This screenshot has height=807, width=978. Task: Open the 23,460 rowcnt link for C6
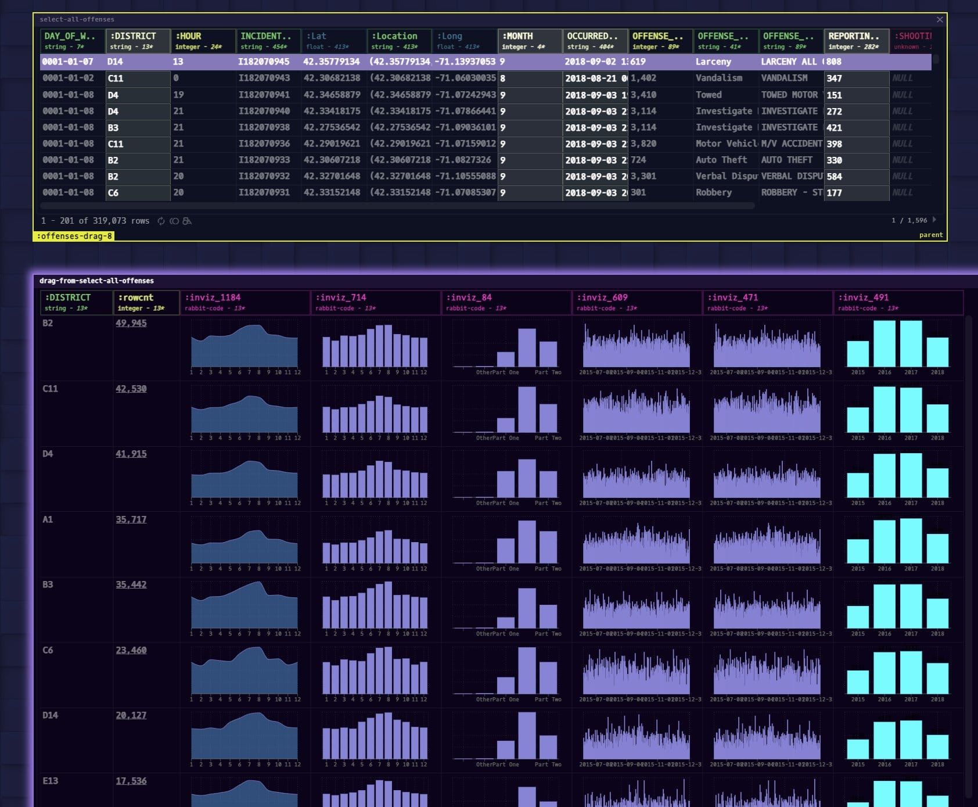131,650
